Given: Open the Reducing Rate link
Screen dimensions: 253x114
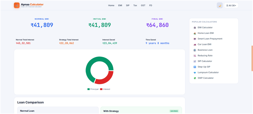Looking at the screenshot, I should 205,55.
